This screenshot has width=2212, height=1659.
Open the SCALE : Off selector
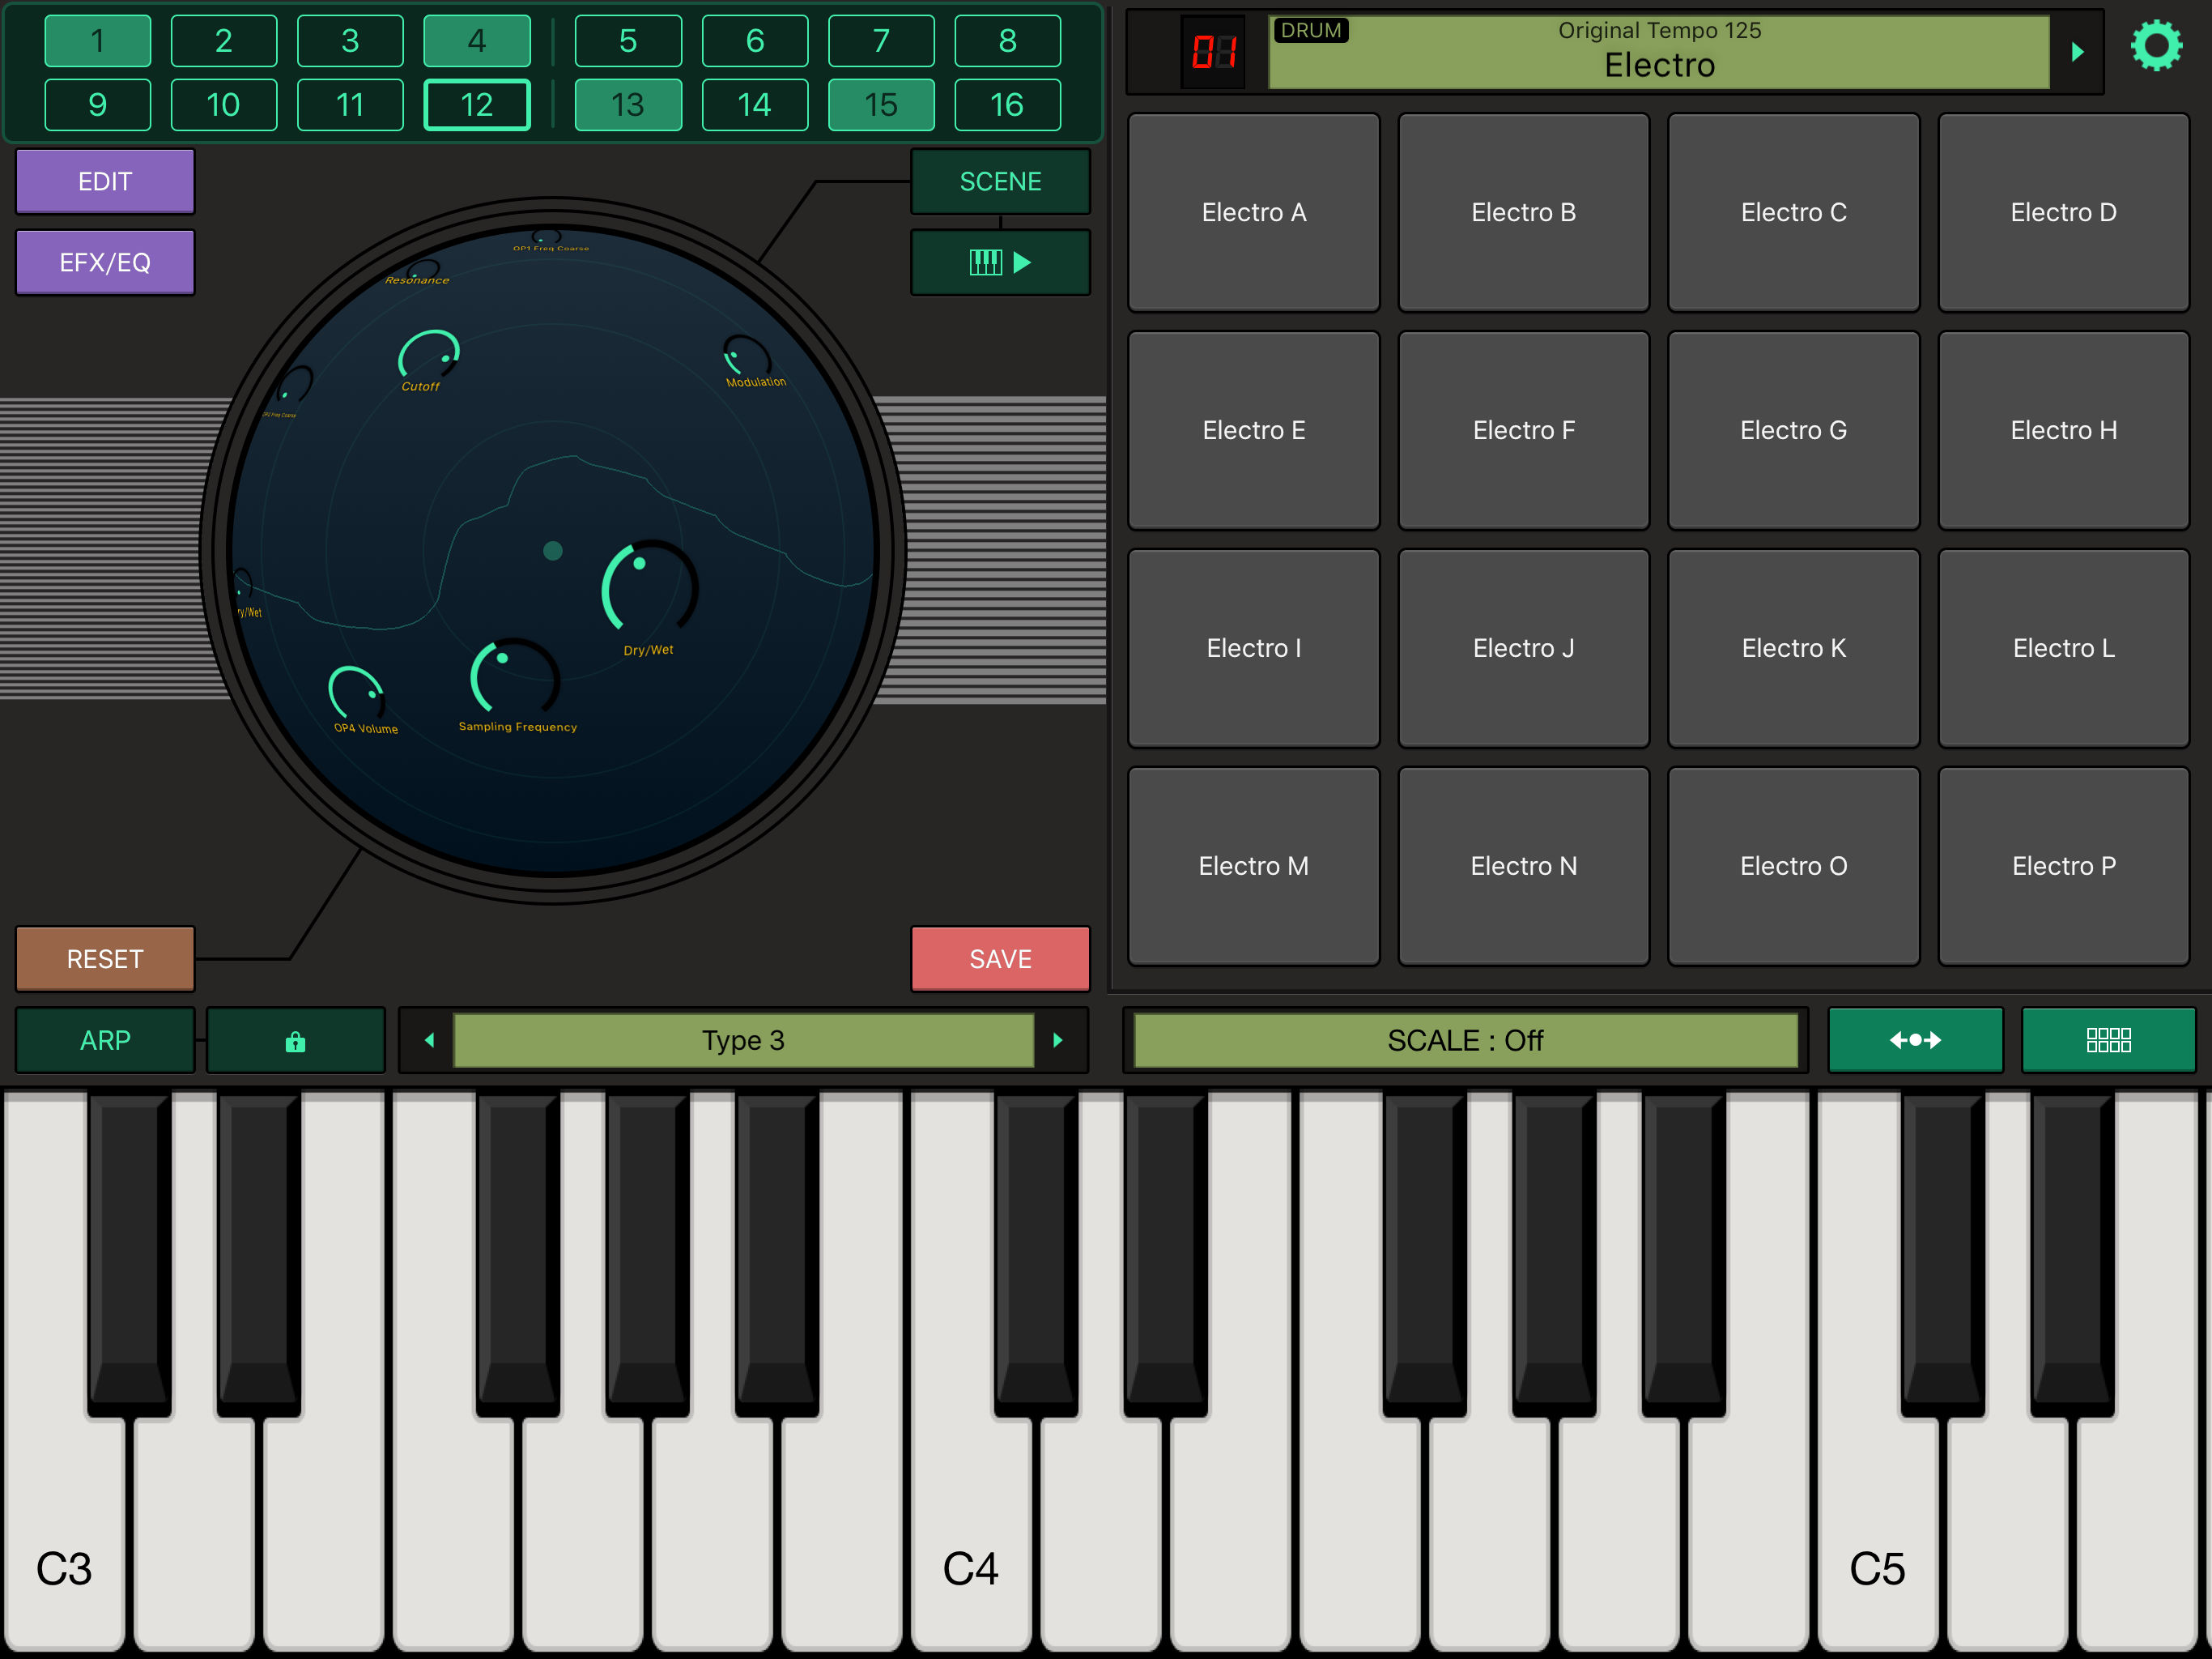(x=1465, y=1041)
